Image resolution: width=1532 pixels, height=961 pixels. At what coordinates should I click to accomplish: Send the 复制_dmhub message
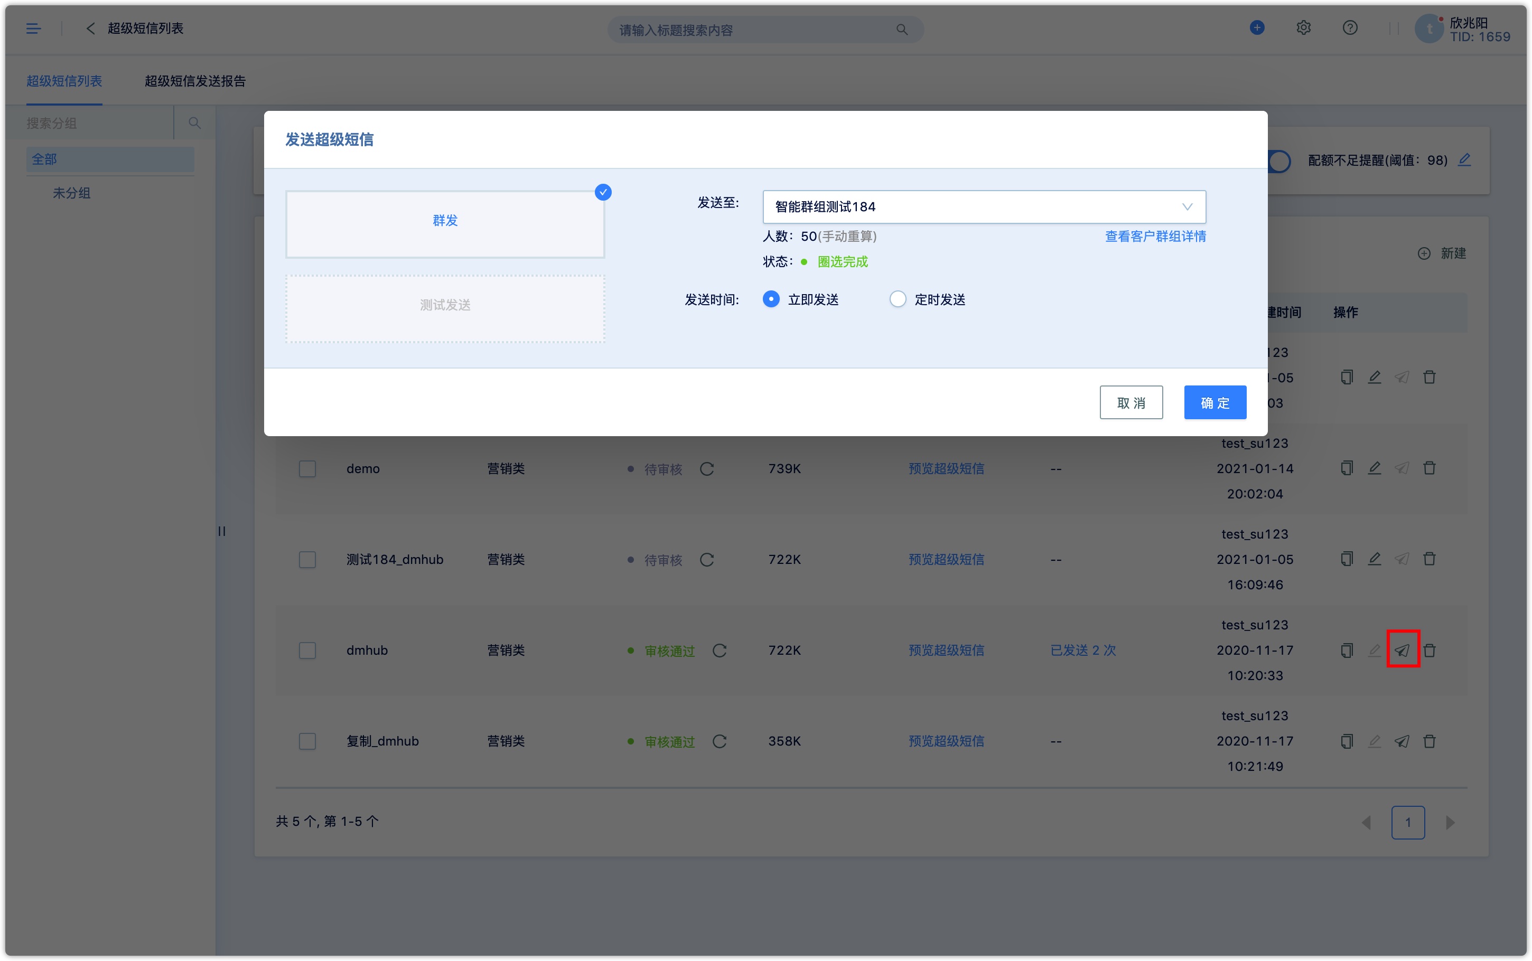(1402, 741)
